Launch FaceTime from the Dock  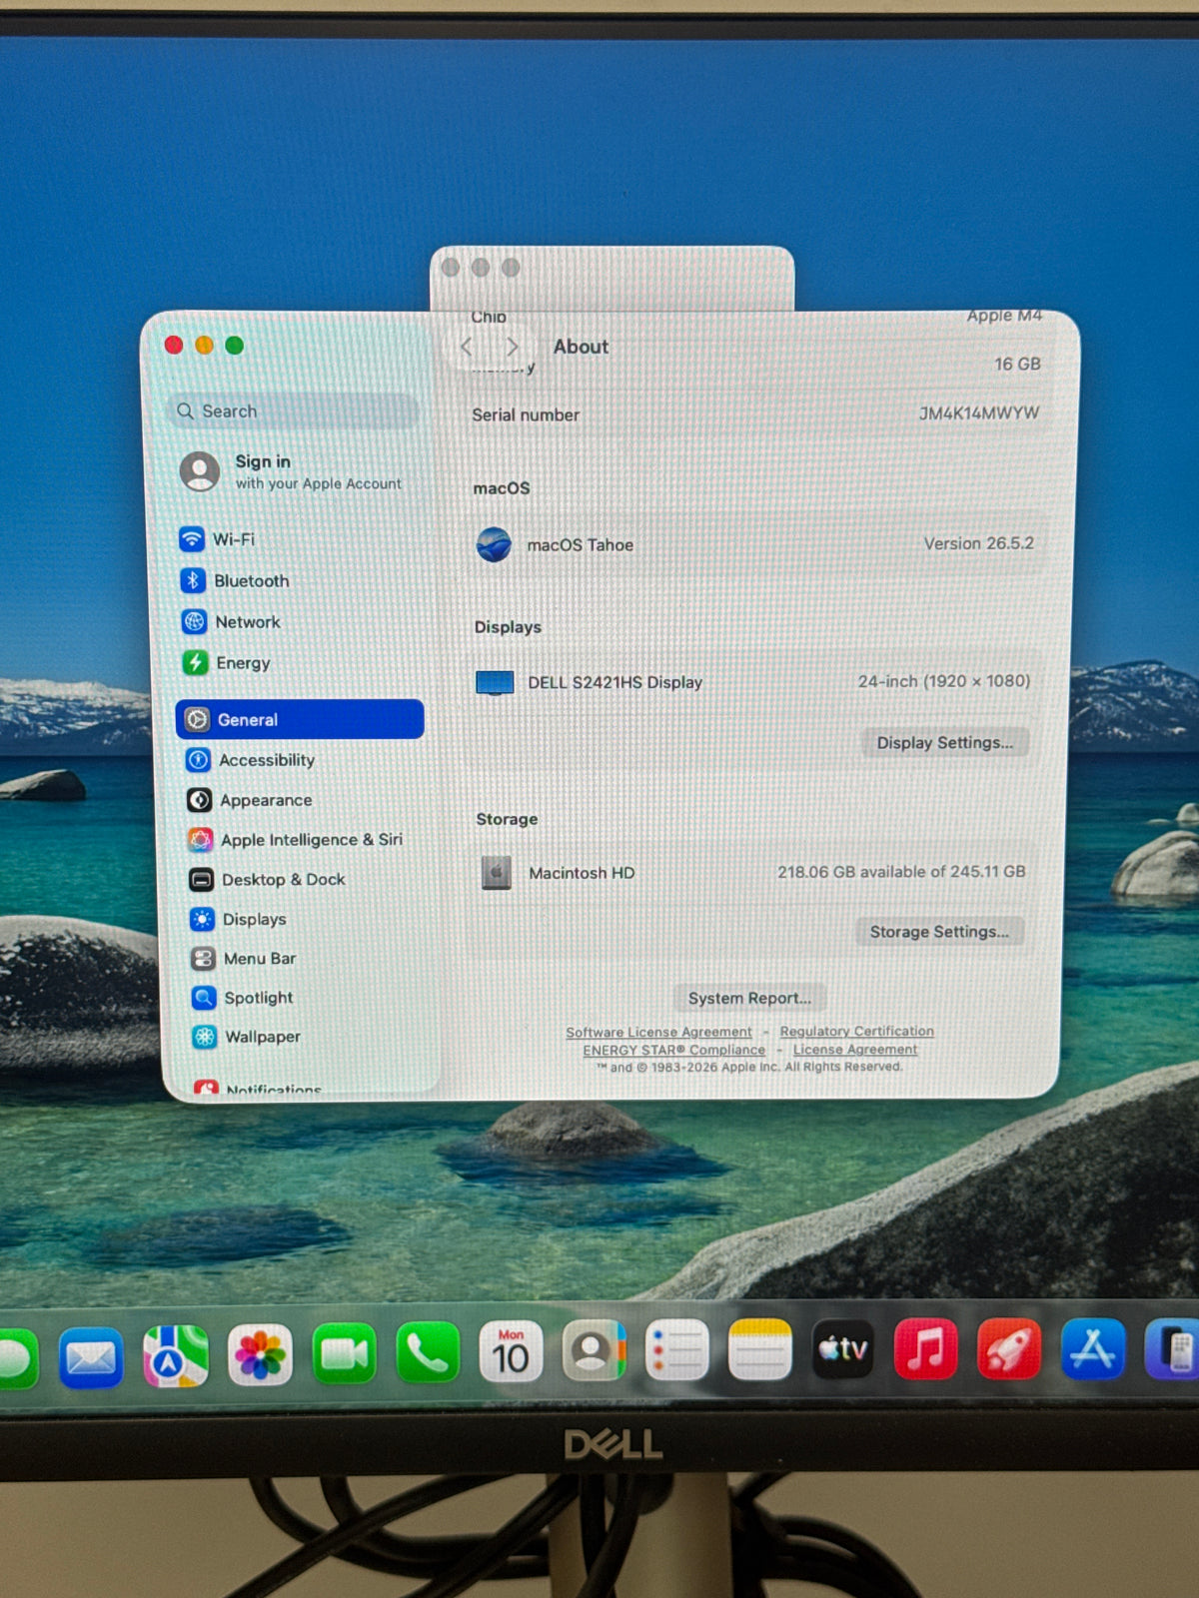[344, 1354]
